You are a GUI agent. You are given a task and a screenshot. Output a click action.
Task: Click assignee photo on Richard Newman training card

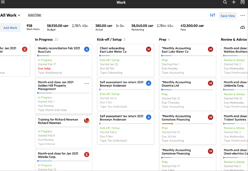(87, 121)
